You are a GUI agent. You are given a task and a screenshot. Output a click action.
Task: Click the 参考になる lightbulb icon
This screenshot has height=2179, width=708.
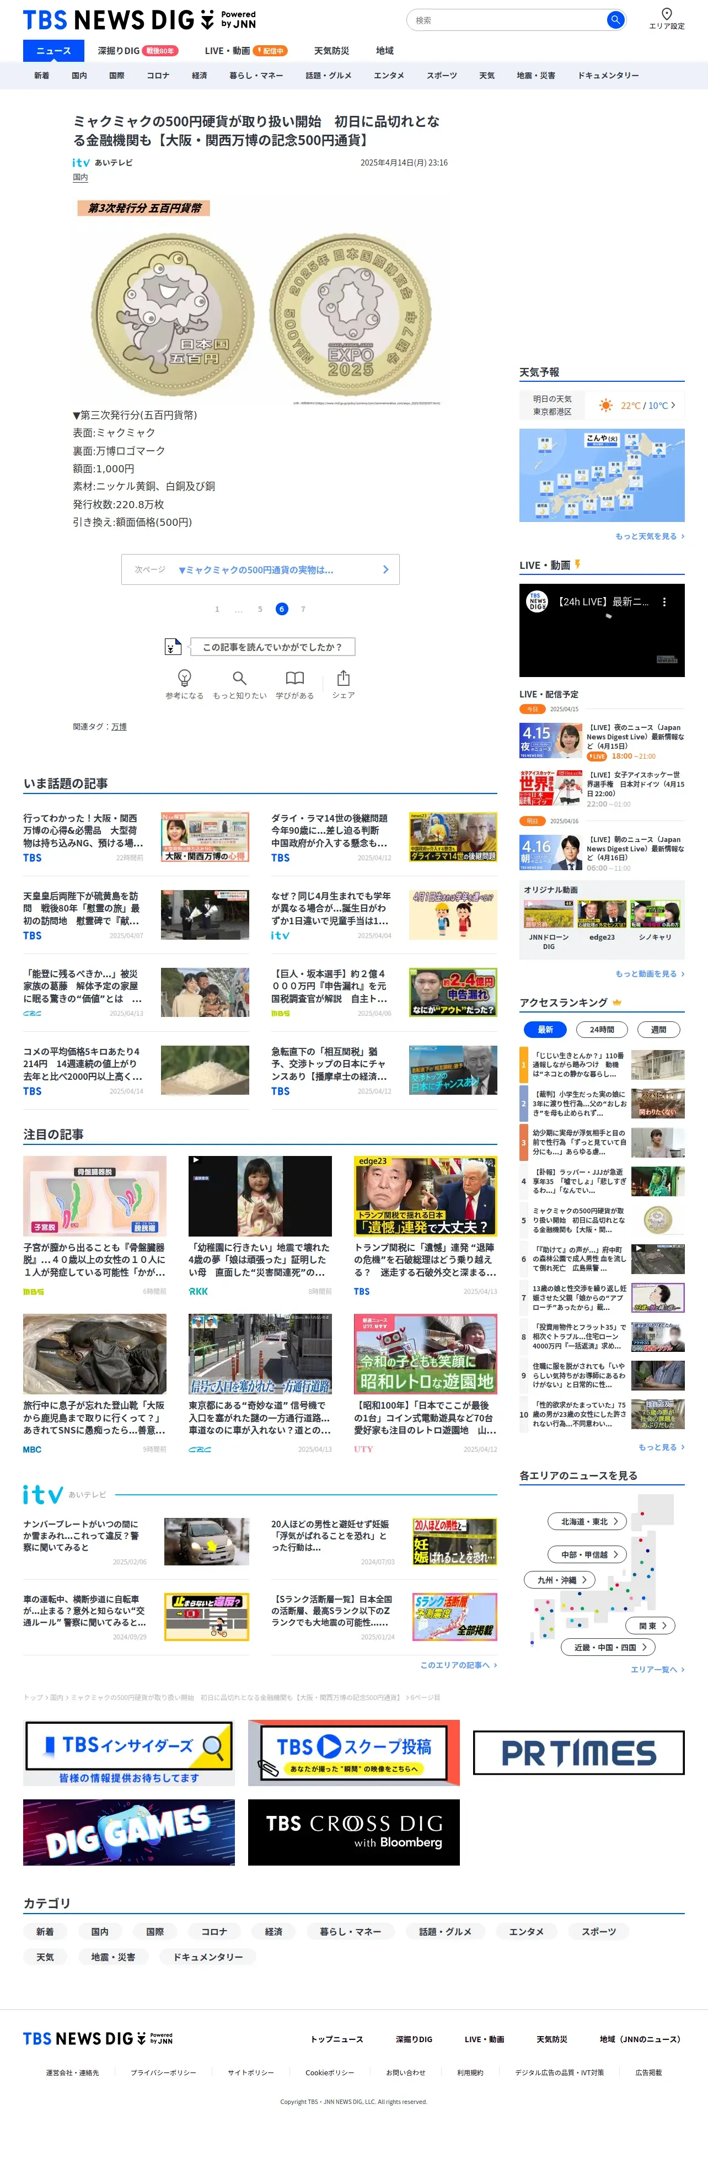pyautogui.click(x=184, y=678)
